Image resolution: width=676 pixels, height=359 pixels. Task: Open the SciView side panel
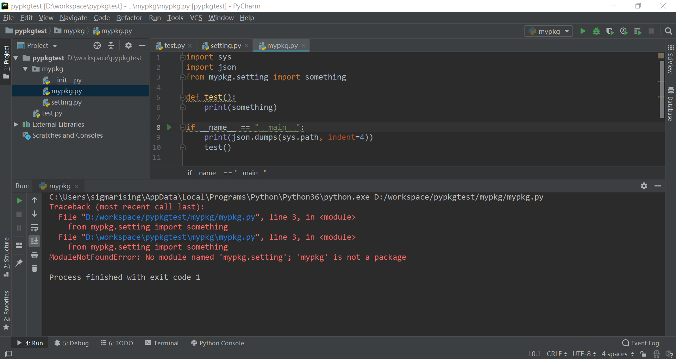(670, 59)
